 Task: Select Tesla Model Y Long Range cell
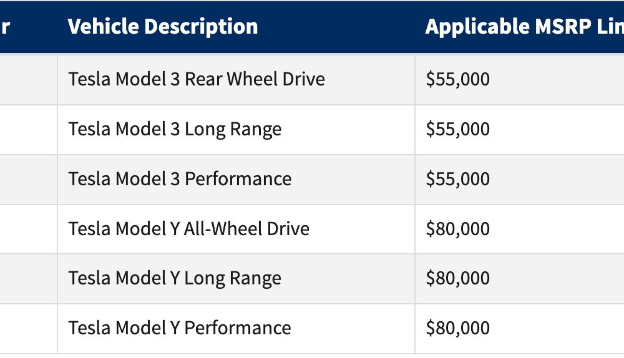236,279
